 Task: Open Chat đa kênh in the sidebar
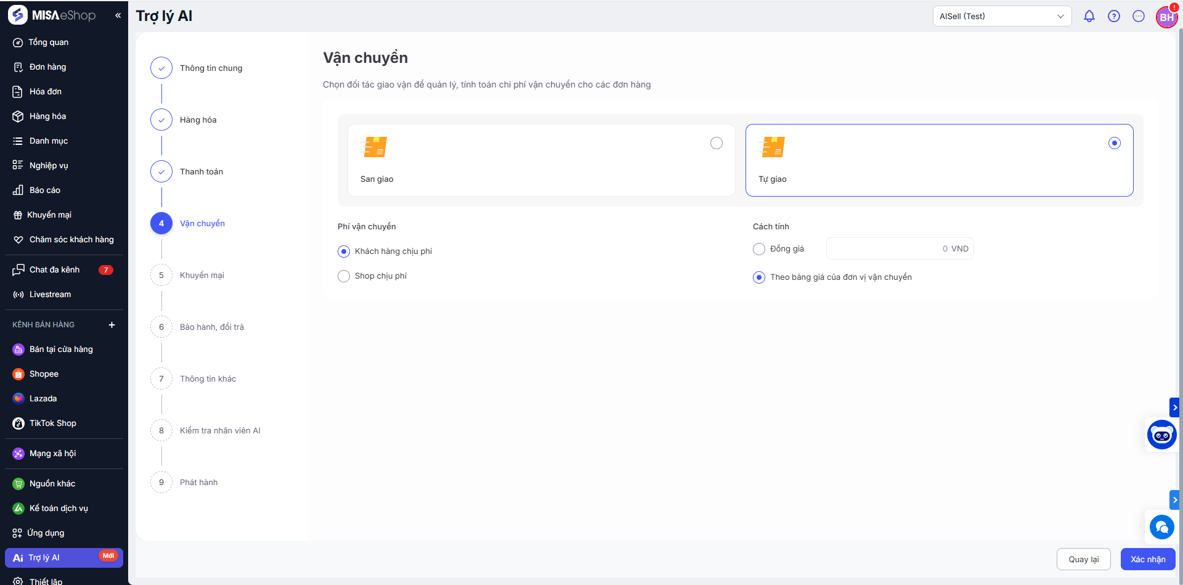54,270
